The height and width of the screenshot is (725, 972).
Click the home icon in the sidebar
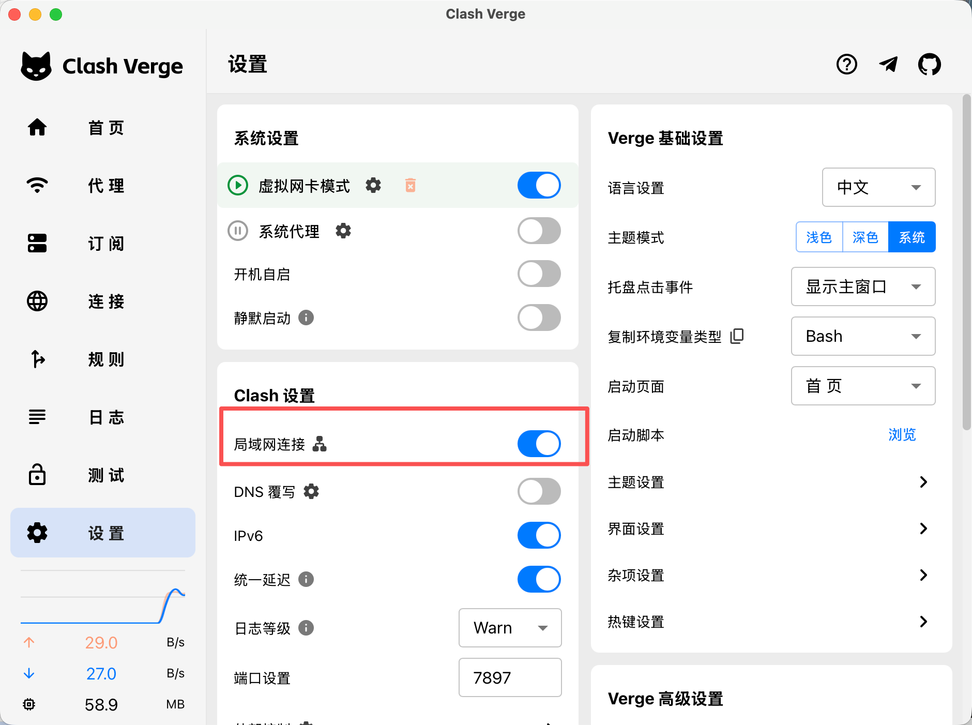(37, 127)
